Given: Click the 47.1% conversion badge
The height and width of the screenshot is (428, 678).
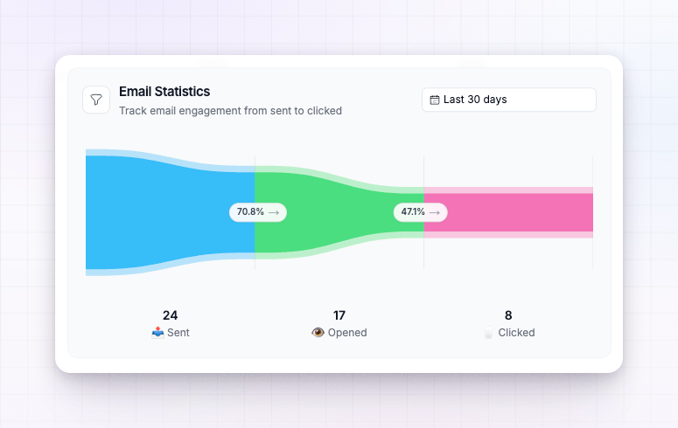Looking at the screenshot, I should (x=420, y=212).
